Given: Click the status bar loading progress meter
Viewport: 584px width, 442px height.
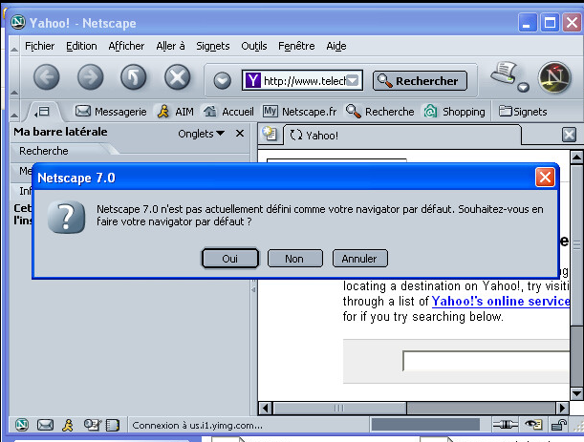Looking at the screenshot, I should coord(425,425).
